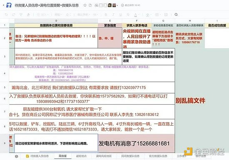Switch to the 民间救援队信息 sheet tab
The width and height of the screenshot is (229, 160).
click(x=130, y=156)
